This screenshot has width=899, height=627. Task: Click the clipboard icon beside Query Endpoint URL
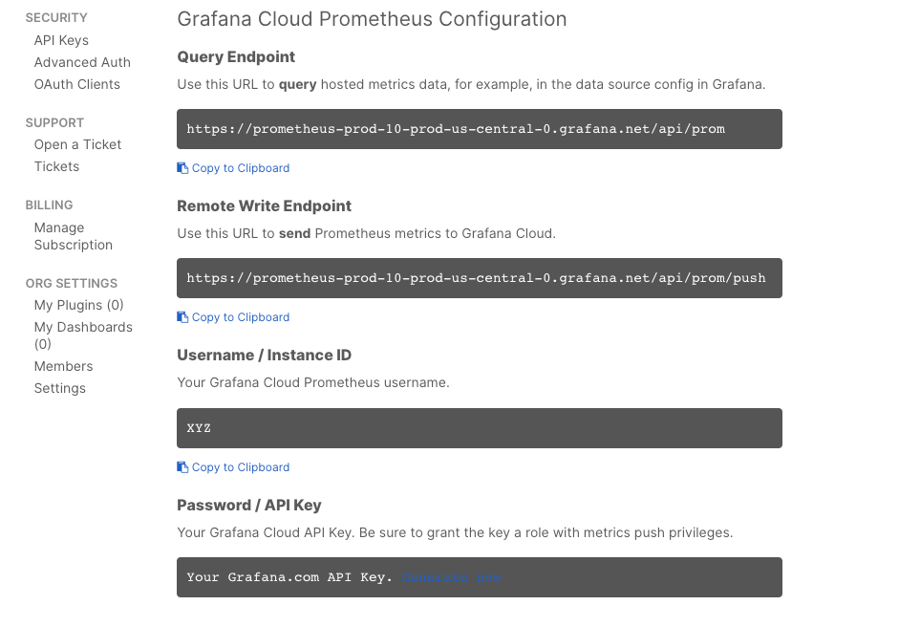click(182, 167)
